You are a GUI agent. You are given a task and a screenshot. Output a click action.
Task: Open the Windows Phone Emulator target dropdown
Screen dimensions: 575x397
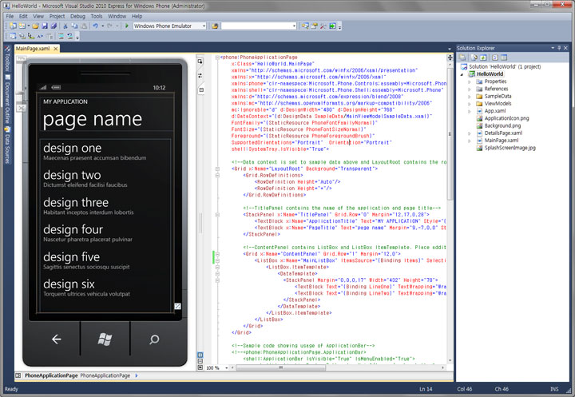(x=202, y=26)
